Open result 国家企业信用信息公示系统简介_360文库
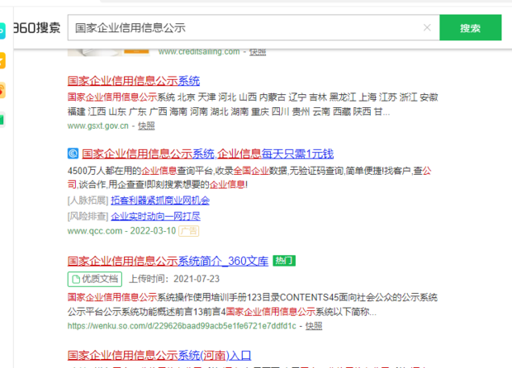Image resolution: width=512 pixels, height=368 pixels. click(x=168, y=261)
